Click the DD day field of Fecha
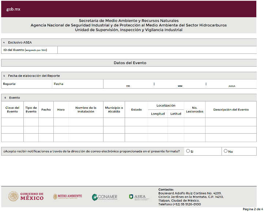Screen dimensions: 264x212 [128, 84]
